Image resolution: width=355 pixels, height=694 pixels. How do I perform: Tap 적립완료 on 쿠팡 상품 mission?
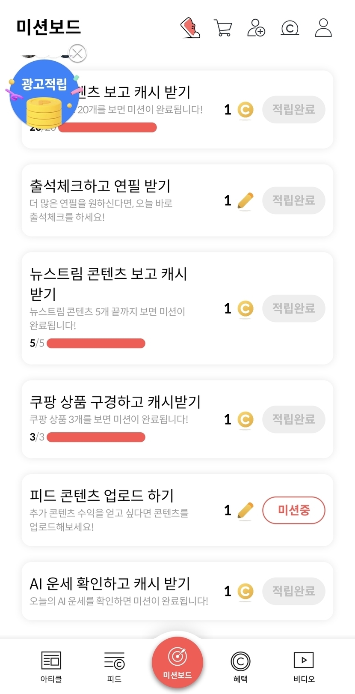pos(293,419)
